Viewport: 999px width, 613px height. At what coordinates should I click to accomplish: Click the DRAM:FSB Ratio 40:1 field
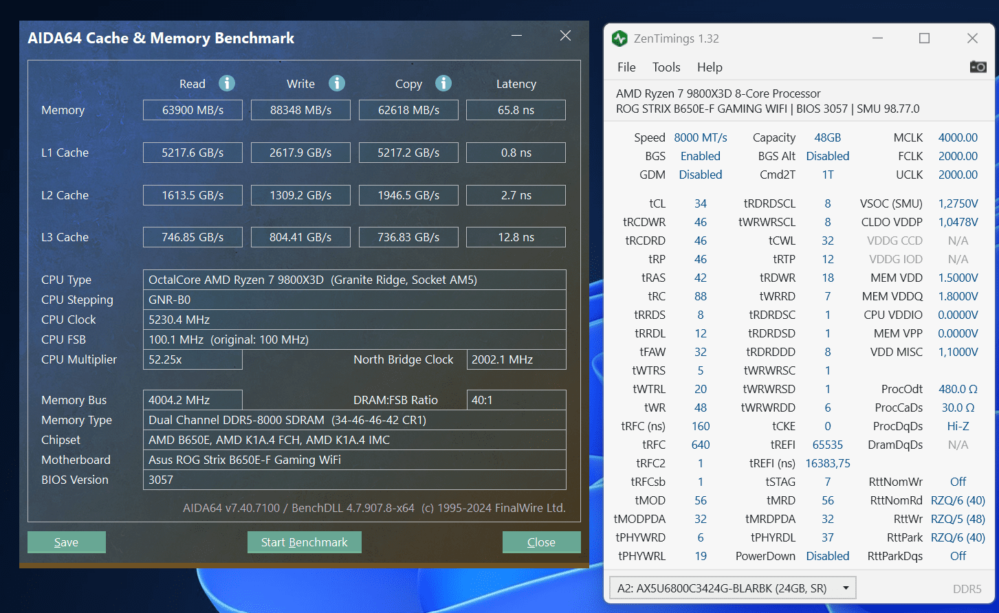pyautogui.click(x=516, y=400)
